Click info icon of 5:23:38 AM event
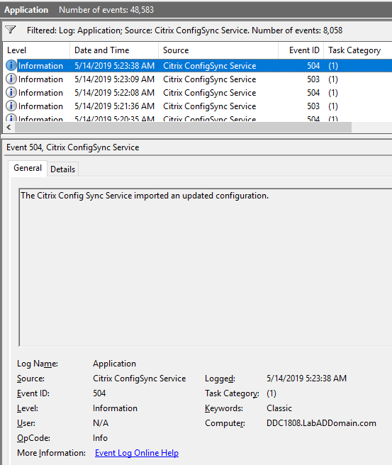Image resolution: width=392 pixels, height=465 pixels. click(x=11, y=65)
